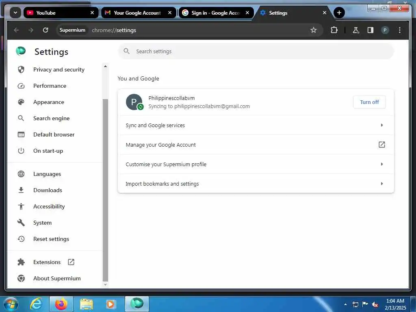Go forward with the forward arrow

31,30
